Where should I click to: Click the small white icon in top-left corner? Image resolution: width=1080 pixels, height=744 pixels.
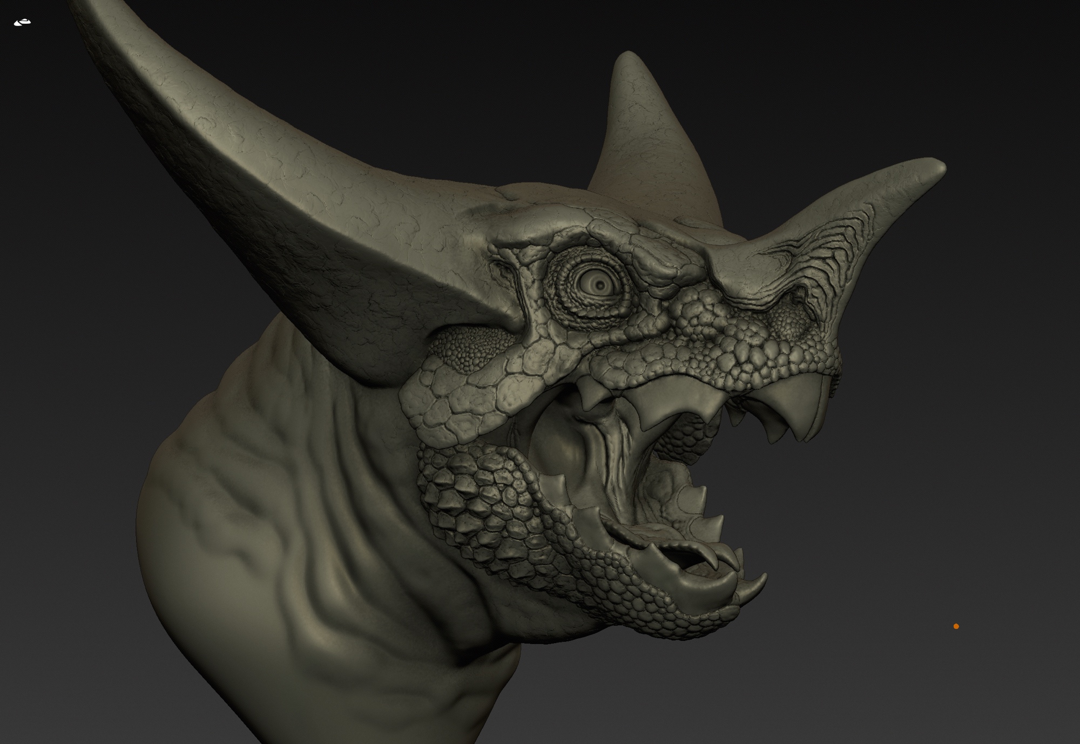[x=22, y=22]
